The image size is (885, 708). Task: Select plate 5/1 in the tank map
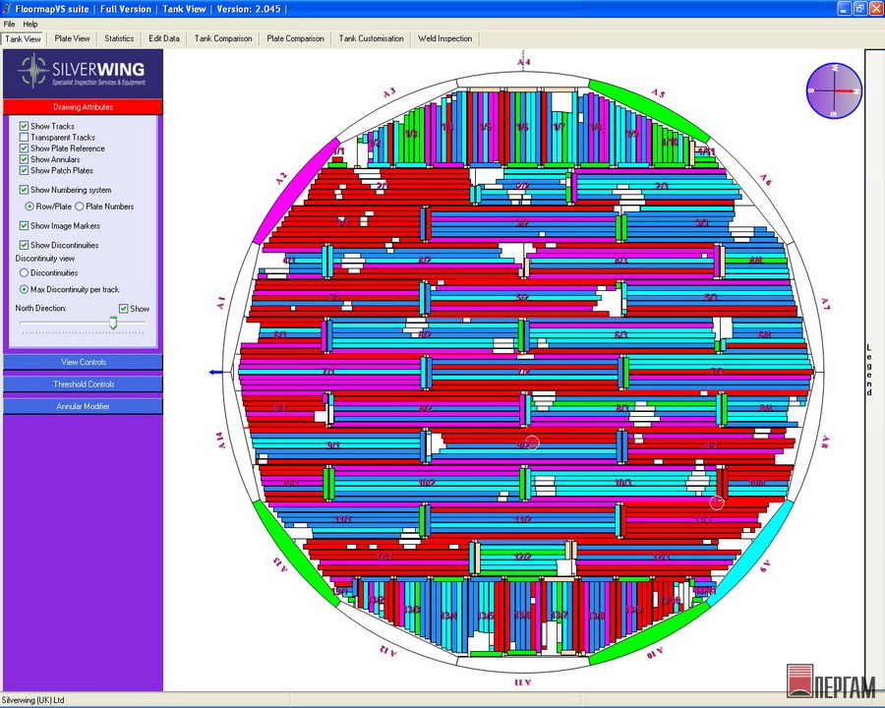[x=335, y=296]
